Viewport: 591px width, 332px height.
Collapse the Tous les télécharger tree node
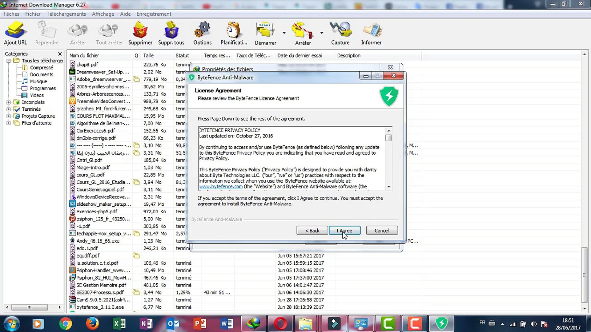tap(9, 61)
